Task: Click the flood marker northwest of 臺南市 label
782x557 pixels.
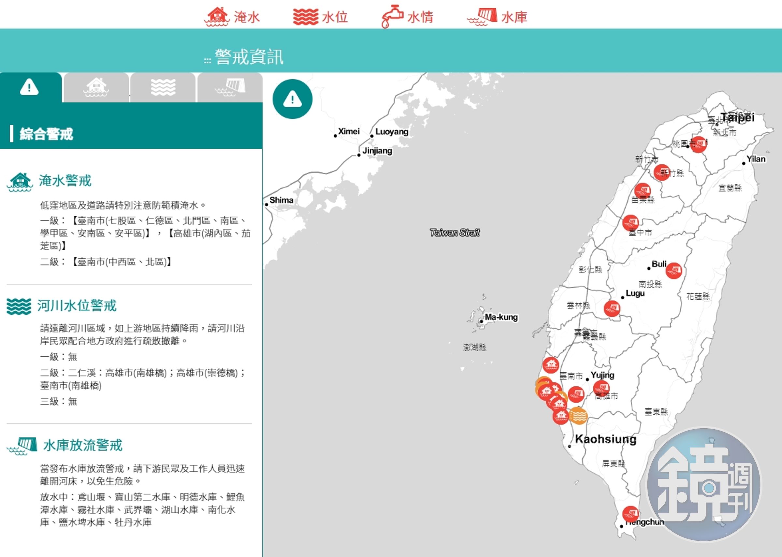Action: [x=551, y=365]
